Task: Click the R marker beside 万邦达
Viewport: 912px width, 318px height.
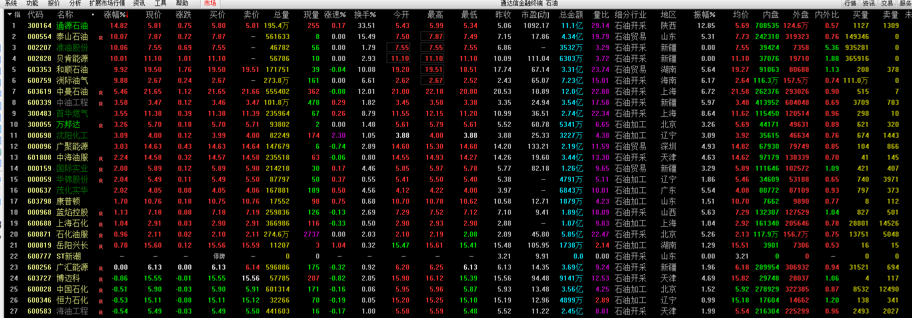Action: coord(101,125)
